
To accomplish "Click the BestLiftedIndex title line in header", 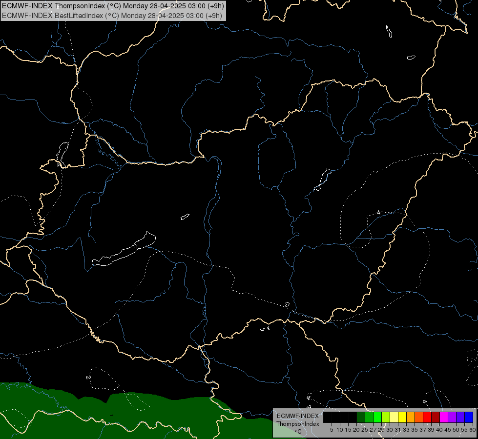I will click(x=112, y=16).
